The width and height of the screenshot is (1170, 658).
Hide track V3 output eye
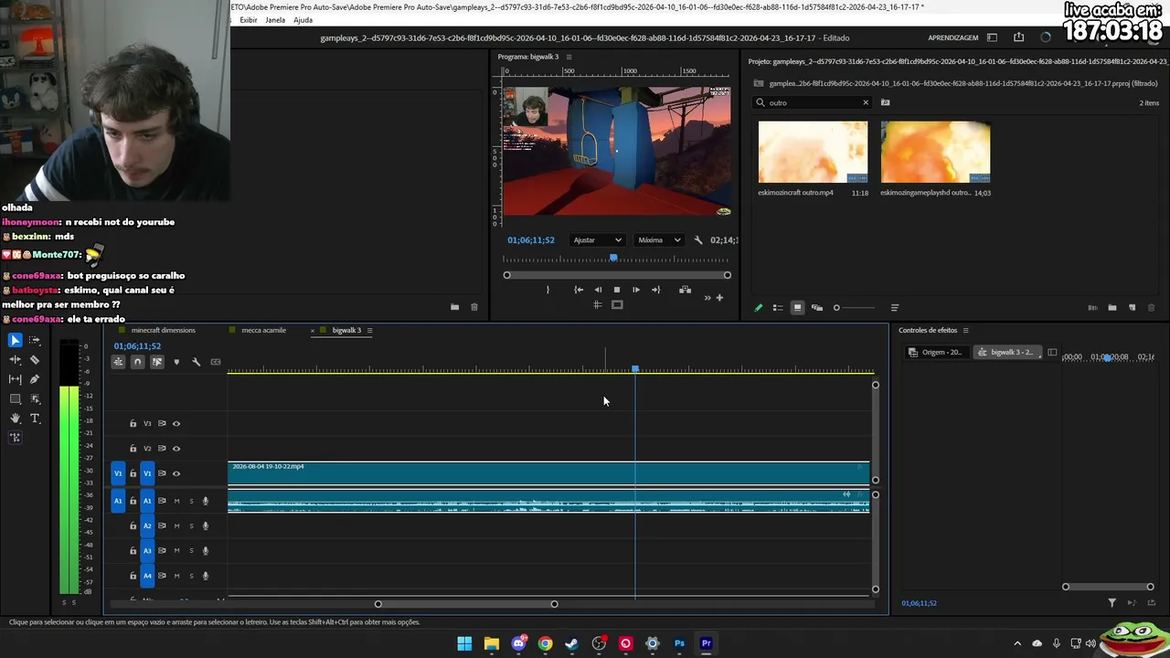[x=176, y=424]
